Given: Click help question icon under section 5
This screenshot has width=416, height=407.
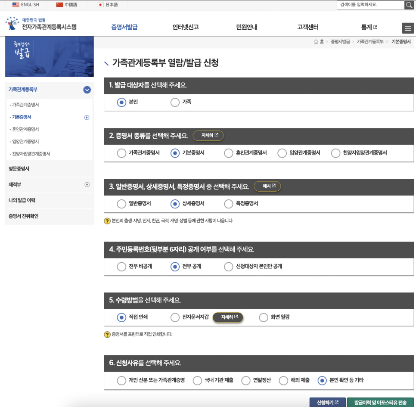Looking at the screenshot, I should (107, 334).
